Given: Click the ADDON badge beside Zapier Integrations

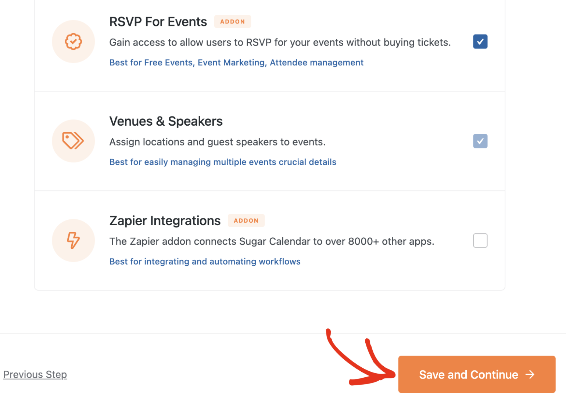Looking at the screenshot, I should click(x=246, y=220).
